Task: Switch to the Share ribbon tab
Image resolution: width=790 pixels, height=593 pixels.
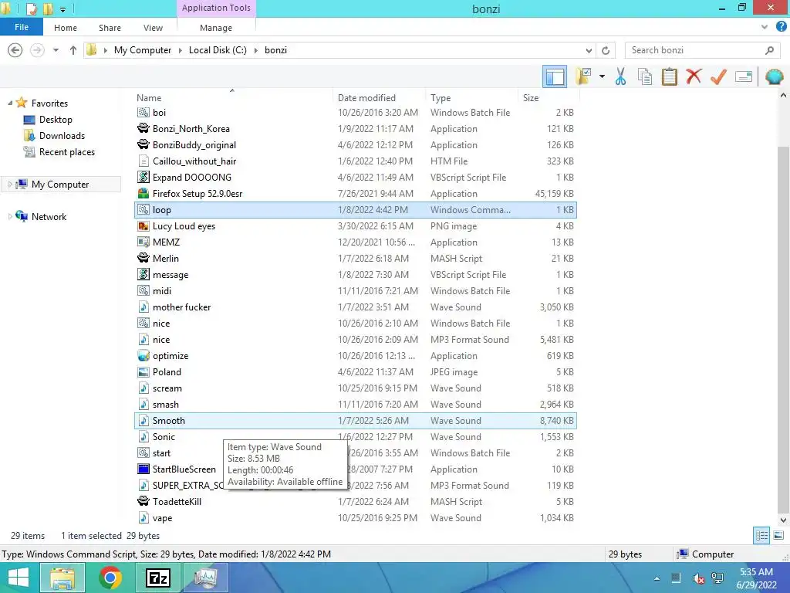Action: (x=110, y=28)
